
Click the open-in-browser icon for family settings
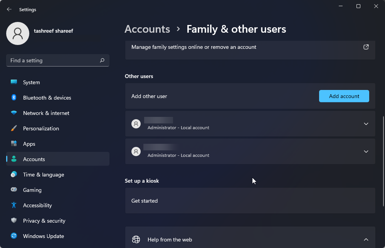[x=366, y=47]
